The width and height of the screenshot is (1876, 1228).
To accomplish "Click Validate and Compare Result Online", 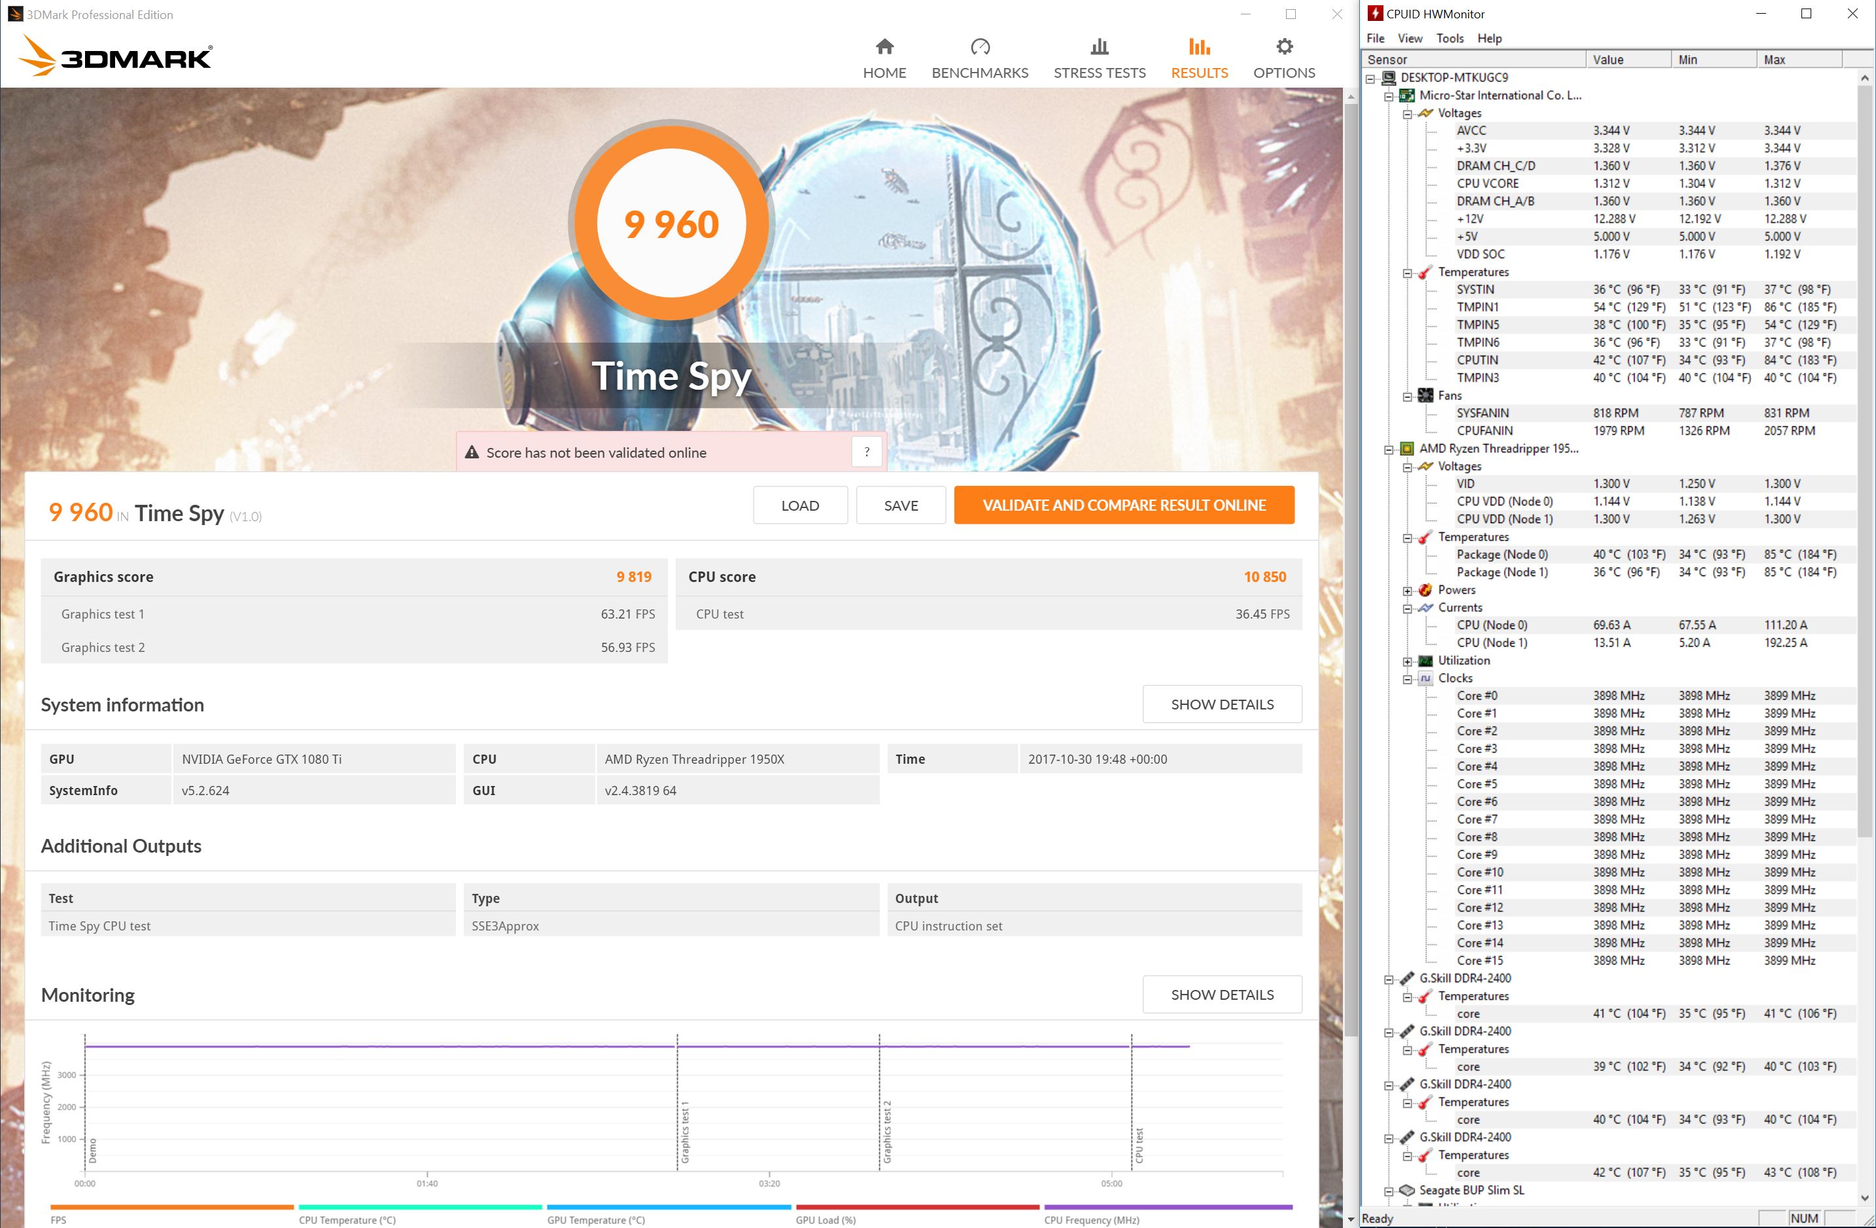I will pos(1124,505).
